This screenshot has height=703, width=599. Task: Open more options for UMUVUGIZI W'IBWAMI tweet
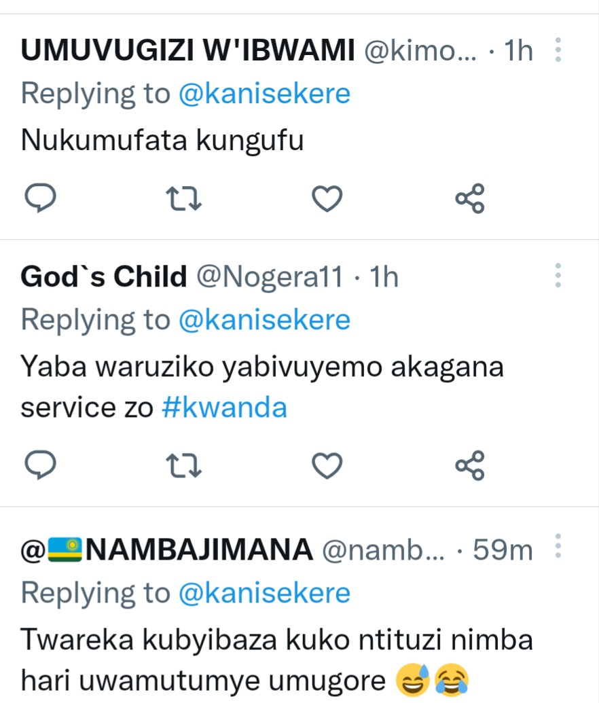point(558,50)
